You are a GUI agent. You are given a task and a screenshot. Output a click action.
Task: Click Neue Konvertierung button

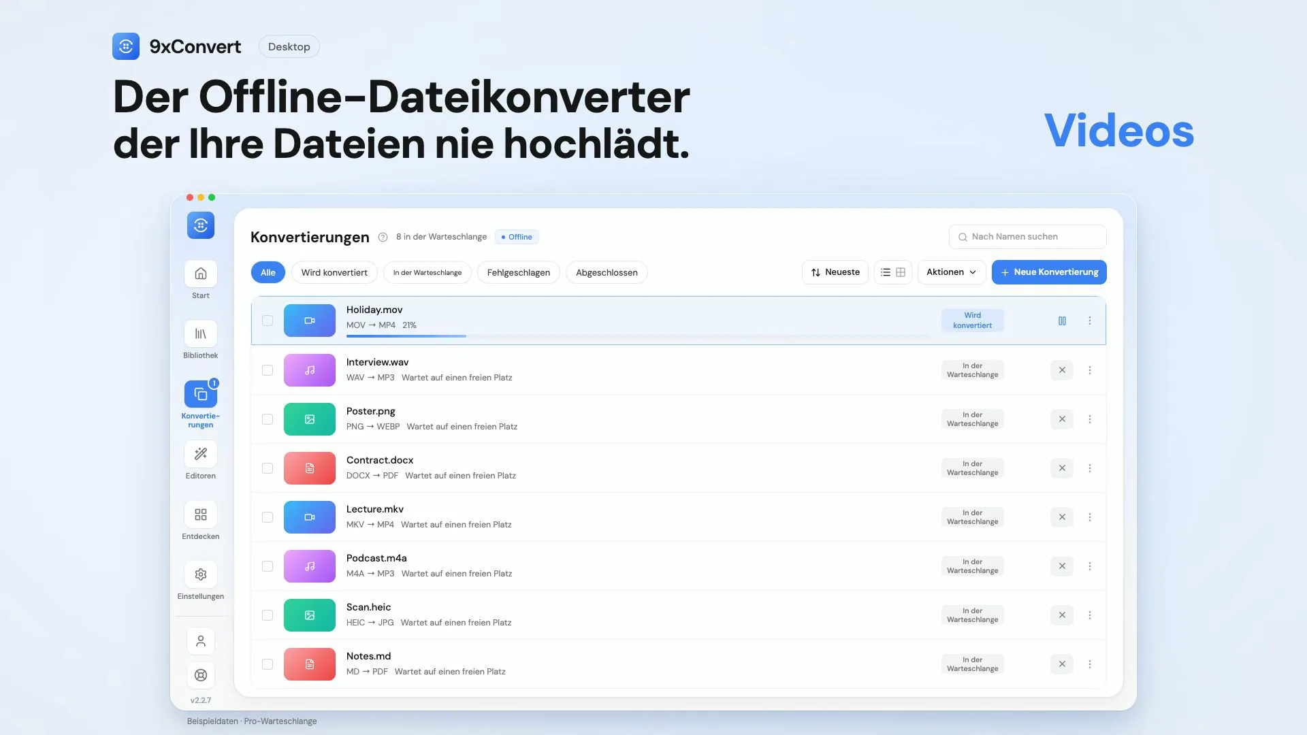click(x=1049, y=272)
